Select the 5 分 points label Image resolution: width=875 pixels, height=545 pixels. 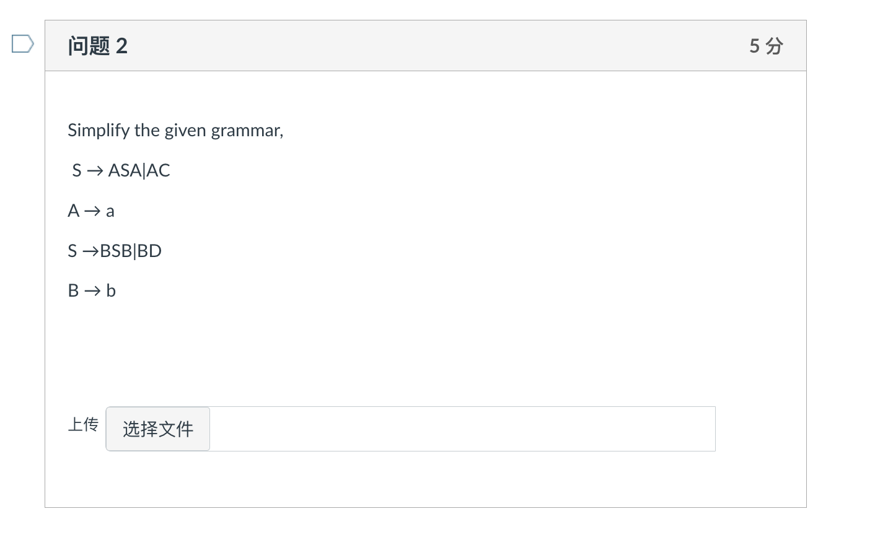pos(767,45)
